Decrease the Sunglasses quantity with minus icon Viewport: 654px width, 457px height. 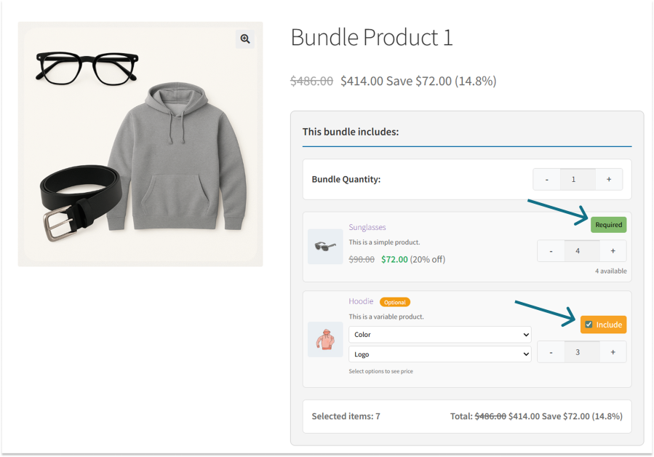(x=551, y=250)
